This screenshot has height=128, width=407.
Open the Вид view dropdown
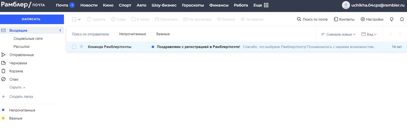(369, 34)
